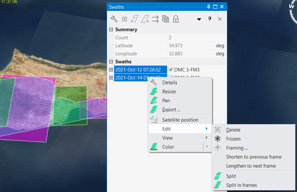This screenshot has height=192, width=297.
Task: Select Lengthen to next frame
Action: pos(251,166)
